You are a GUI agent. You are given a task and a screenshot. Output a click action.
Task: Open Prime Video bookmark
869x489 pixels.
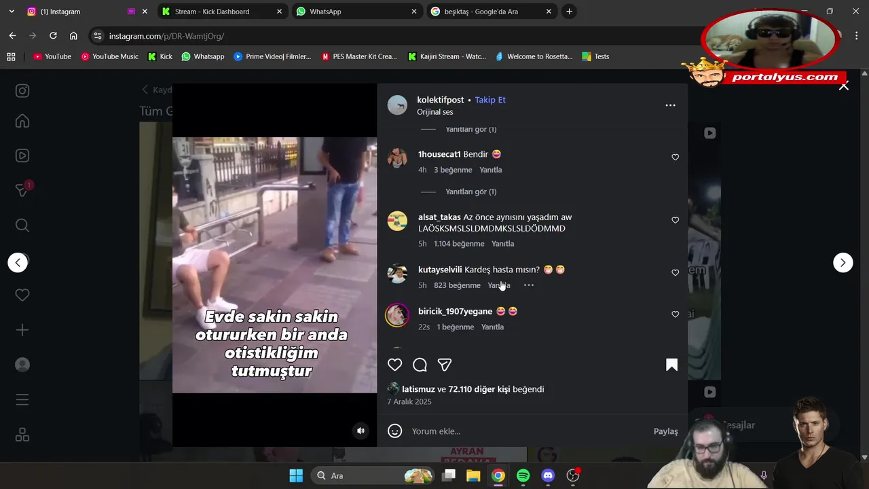[x=272, y=56]
